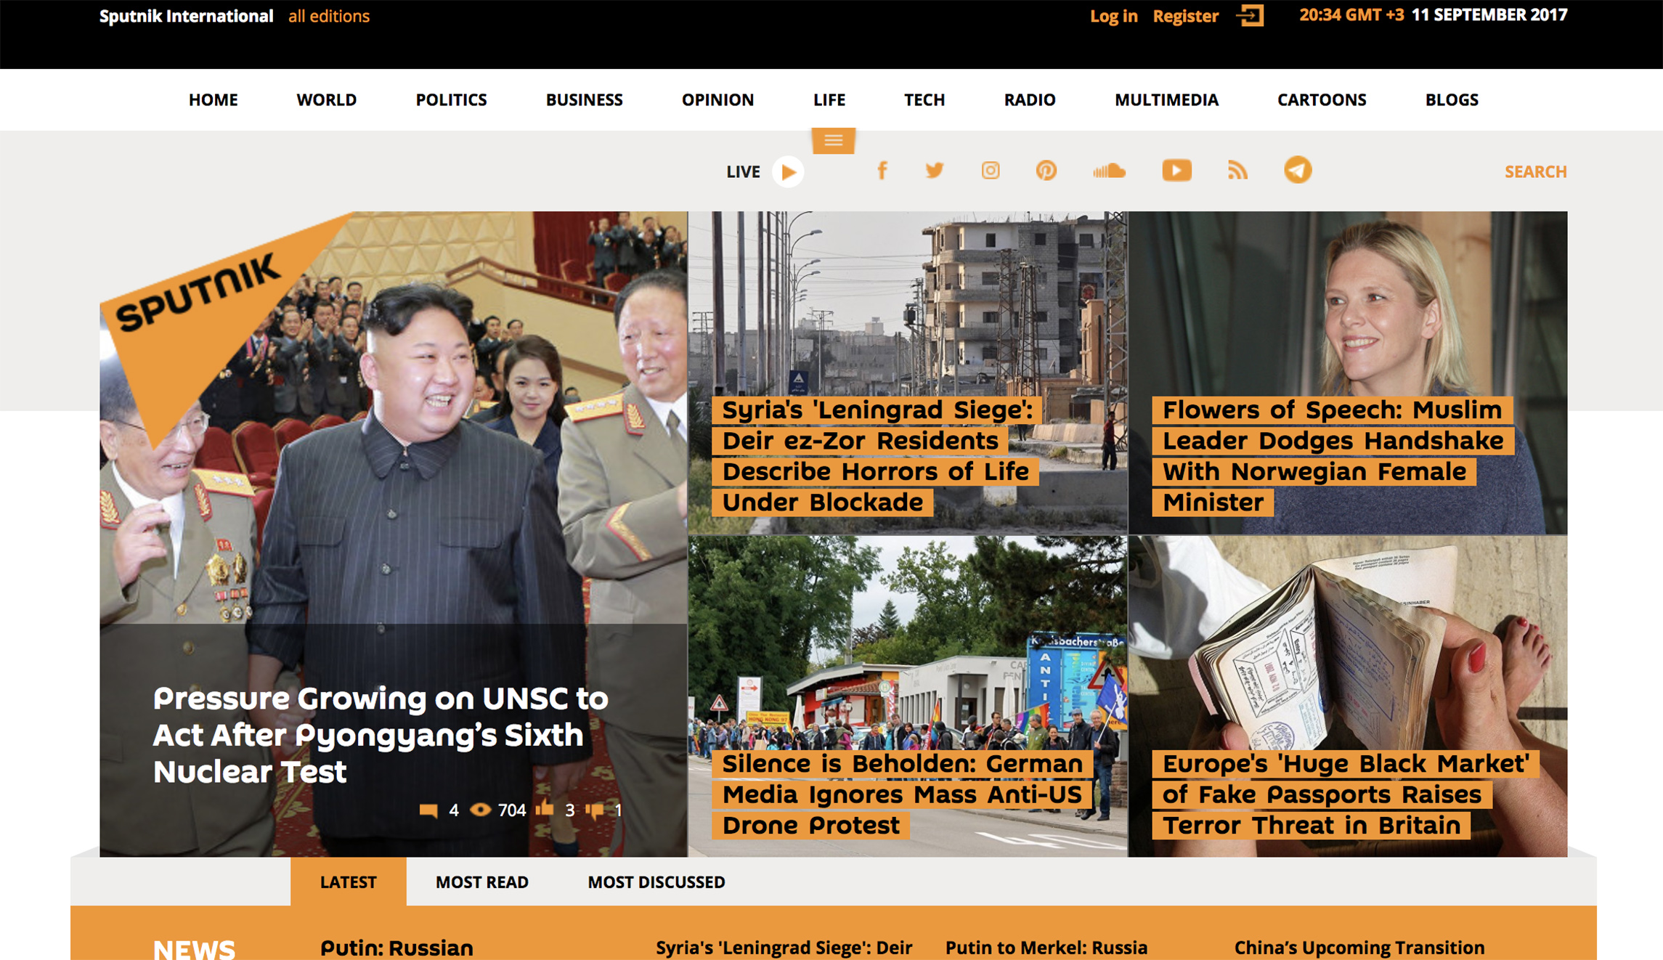This screenshot has height=960, width=1663.
Task: Click the views eye icon showing 704
Action: [480, 810]
